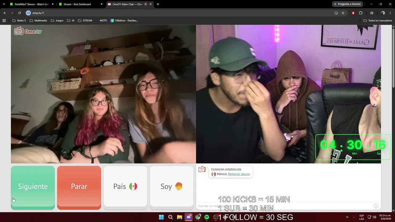Open the red shield extension icon
The image size is (395, 222).
pyautogui.click(x=353, y=13)
